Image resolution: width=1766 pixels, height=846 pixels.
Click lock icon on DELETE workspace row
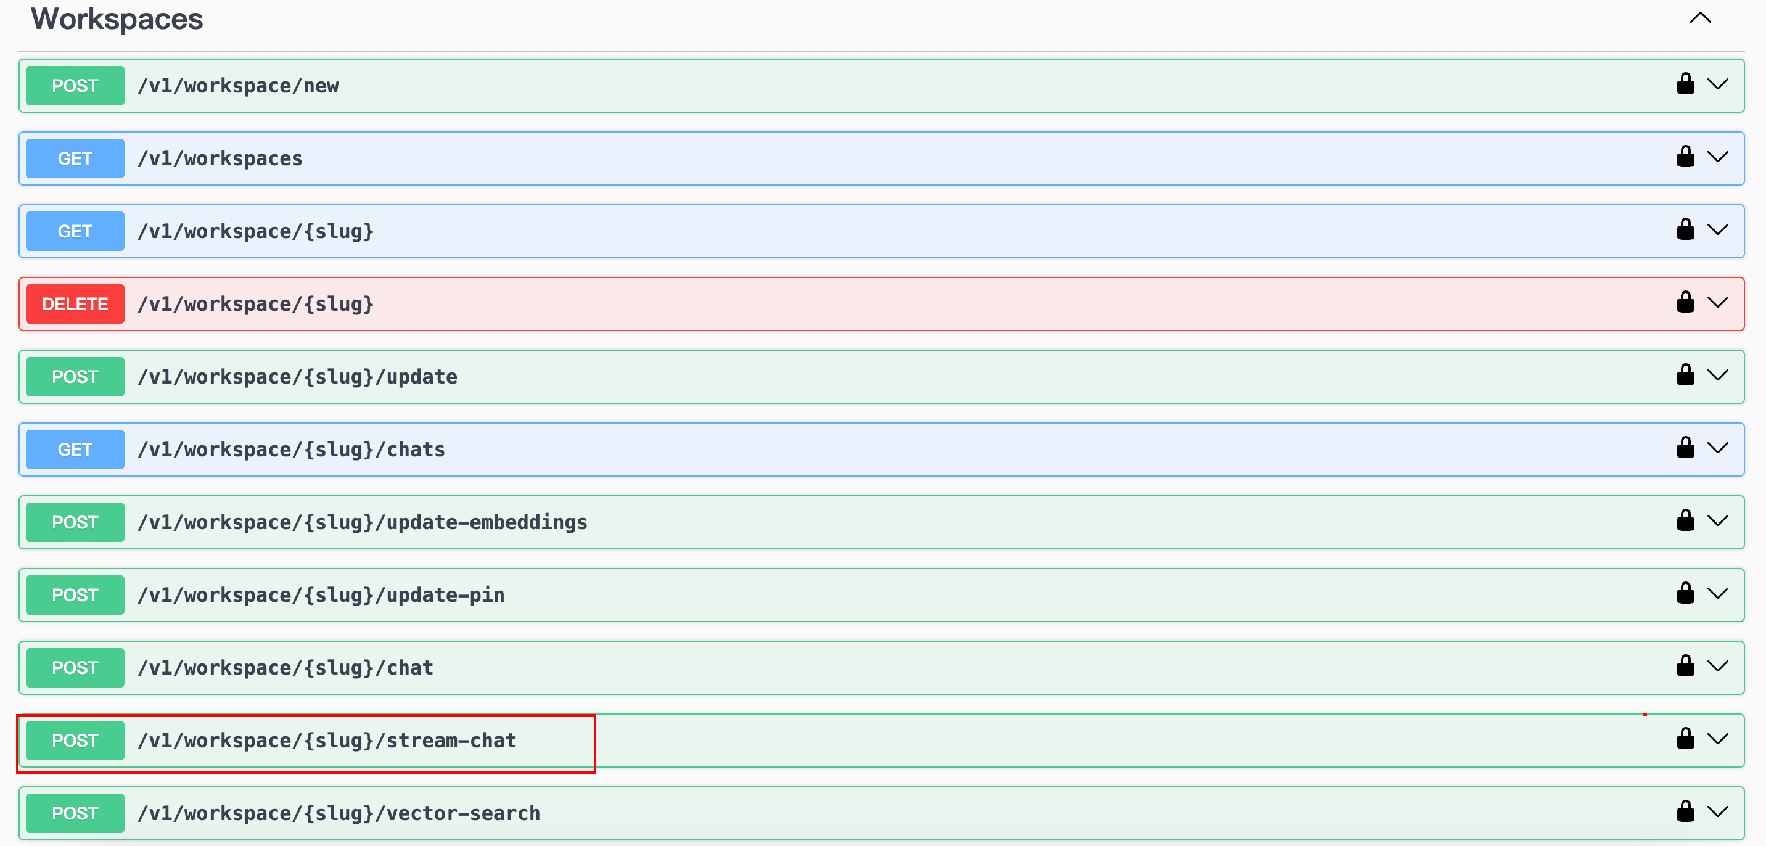coord(1685,302)
